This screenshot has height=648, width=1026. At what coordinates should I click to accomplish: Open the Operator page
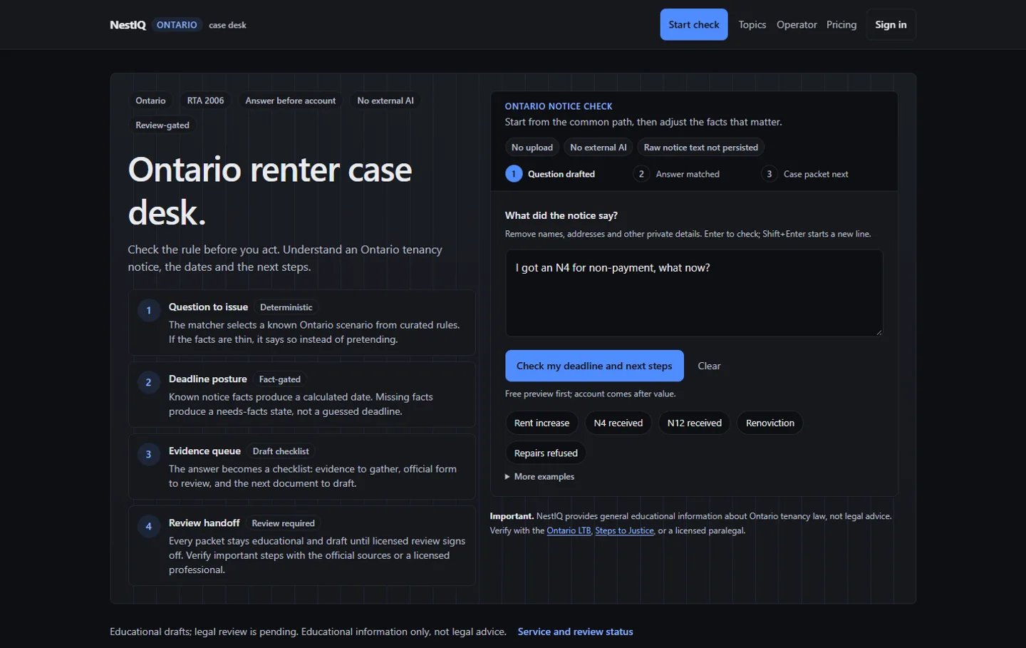click(797, 25)
